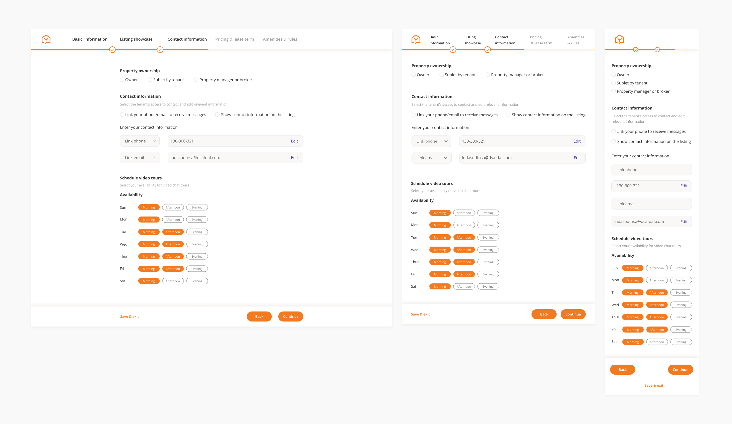Click the checkmark step circle after Listing showcase in the widest layout

160,50
